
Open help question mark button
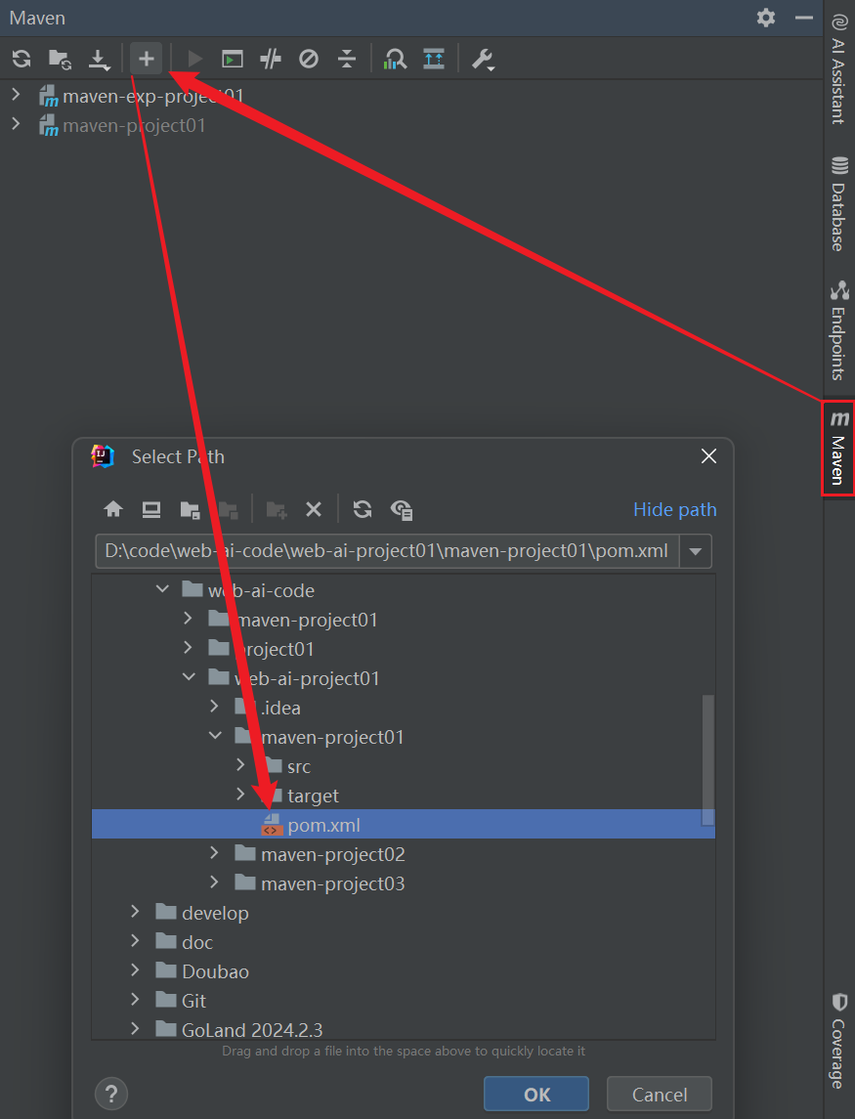pos(111,1094)
